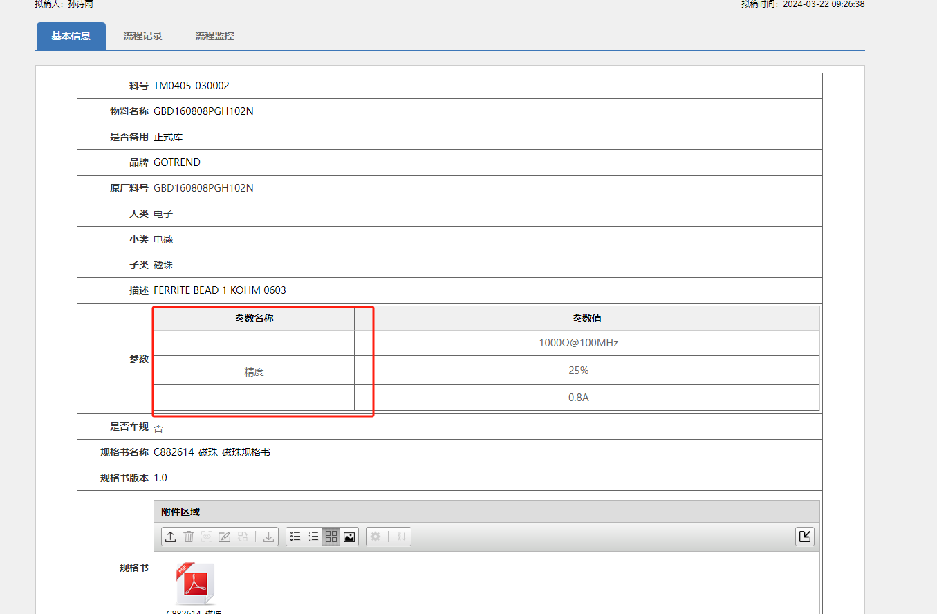Click the spec name C882614_磁珠_磁珠规格书

click(212, 452)
